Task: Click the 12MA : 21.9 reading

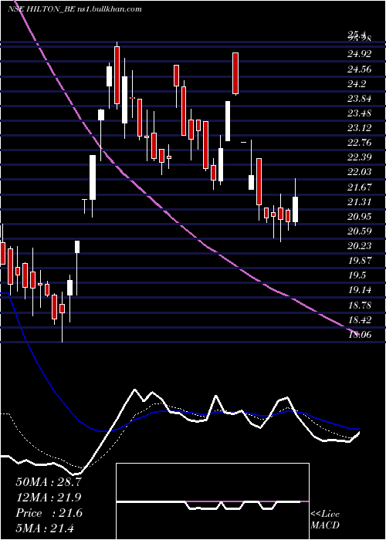Action: 49,498
